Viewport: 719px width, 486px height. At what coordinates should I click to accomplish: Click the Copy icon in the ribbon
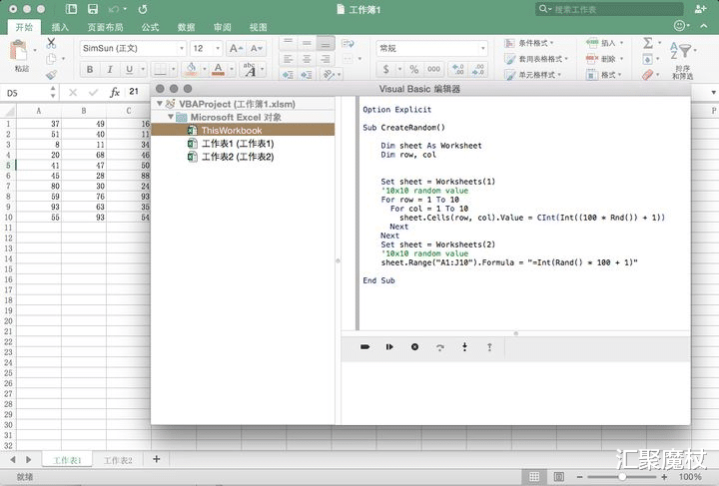tap(51, 59)
